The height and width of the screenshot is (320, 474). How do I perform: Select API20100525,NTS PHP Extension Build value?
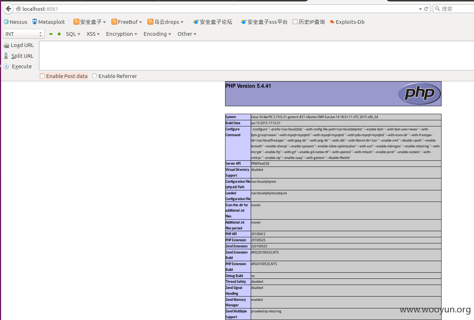(264, 264)
